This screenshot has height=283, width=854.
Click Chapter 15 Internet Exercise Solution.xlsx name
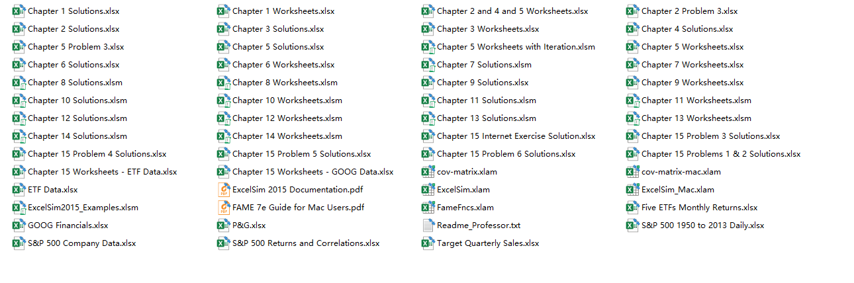click(516, 136)
